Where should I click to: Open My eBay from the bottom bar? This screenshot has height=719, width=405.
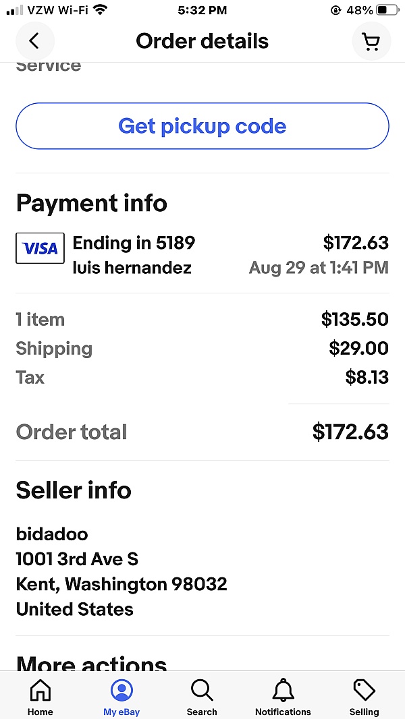coord(121,695)
